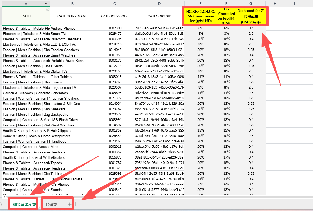Click the CATEGORY CODE header cell
Viewport: 313px width, 211px height.
point(114,16)
